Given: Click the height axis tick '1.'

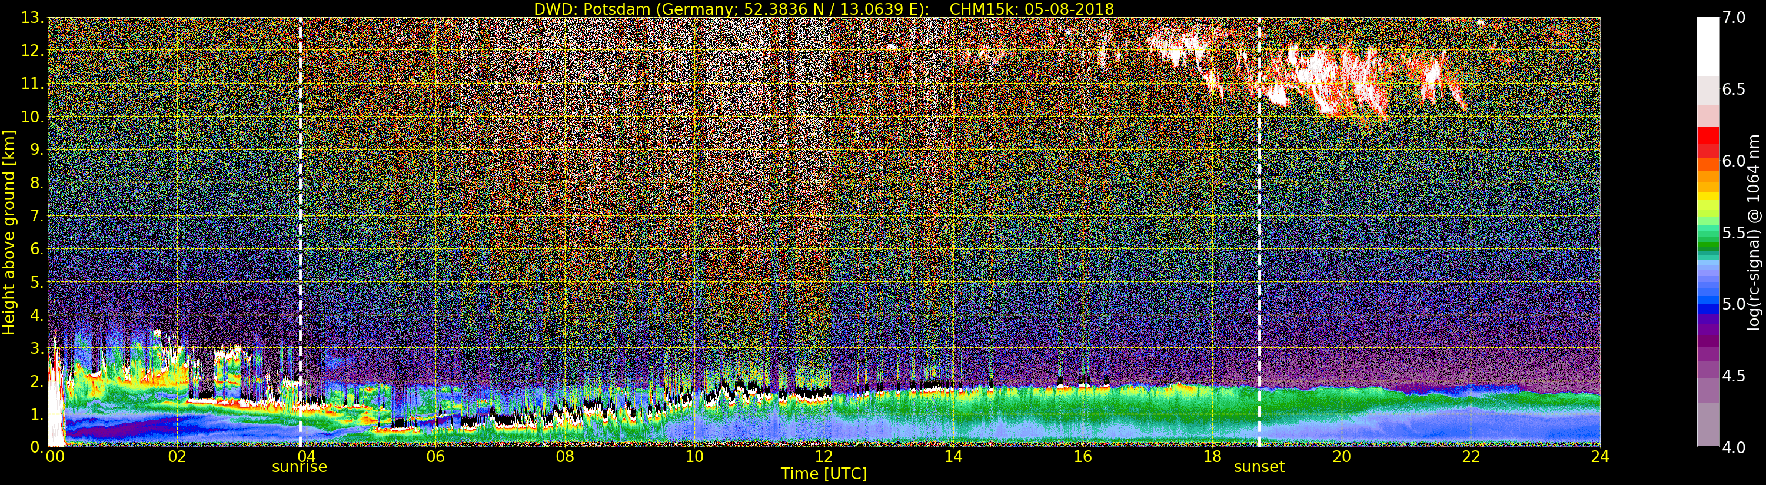Looking at the screenshot, I should pos(36,414).
